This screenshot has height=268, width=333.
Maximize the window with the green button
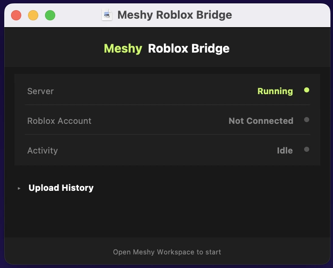(x=50, y=16)
